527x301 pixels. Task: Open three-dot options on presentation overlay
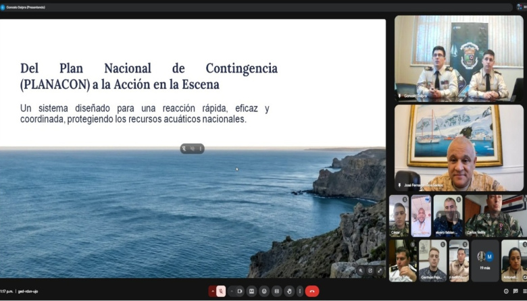[200, 148]
